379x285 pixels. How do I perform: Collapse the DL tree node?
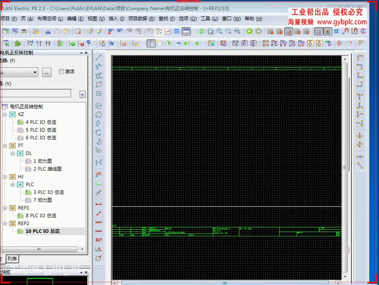(x=13, y=153)
